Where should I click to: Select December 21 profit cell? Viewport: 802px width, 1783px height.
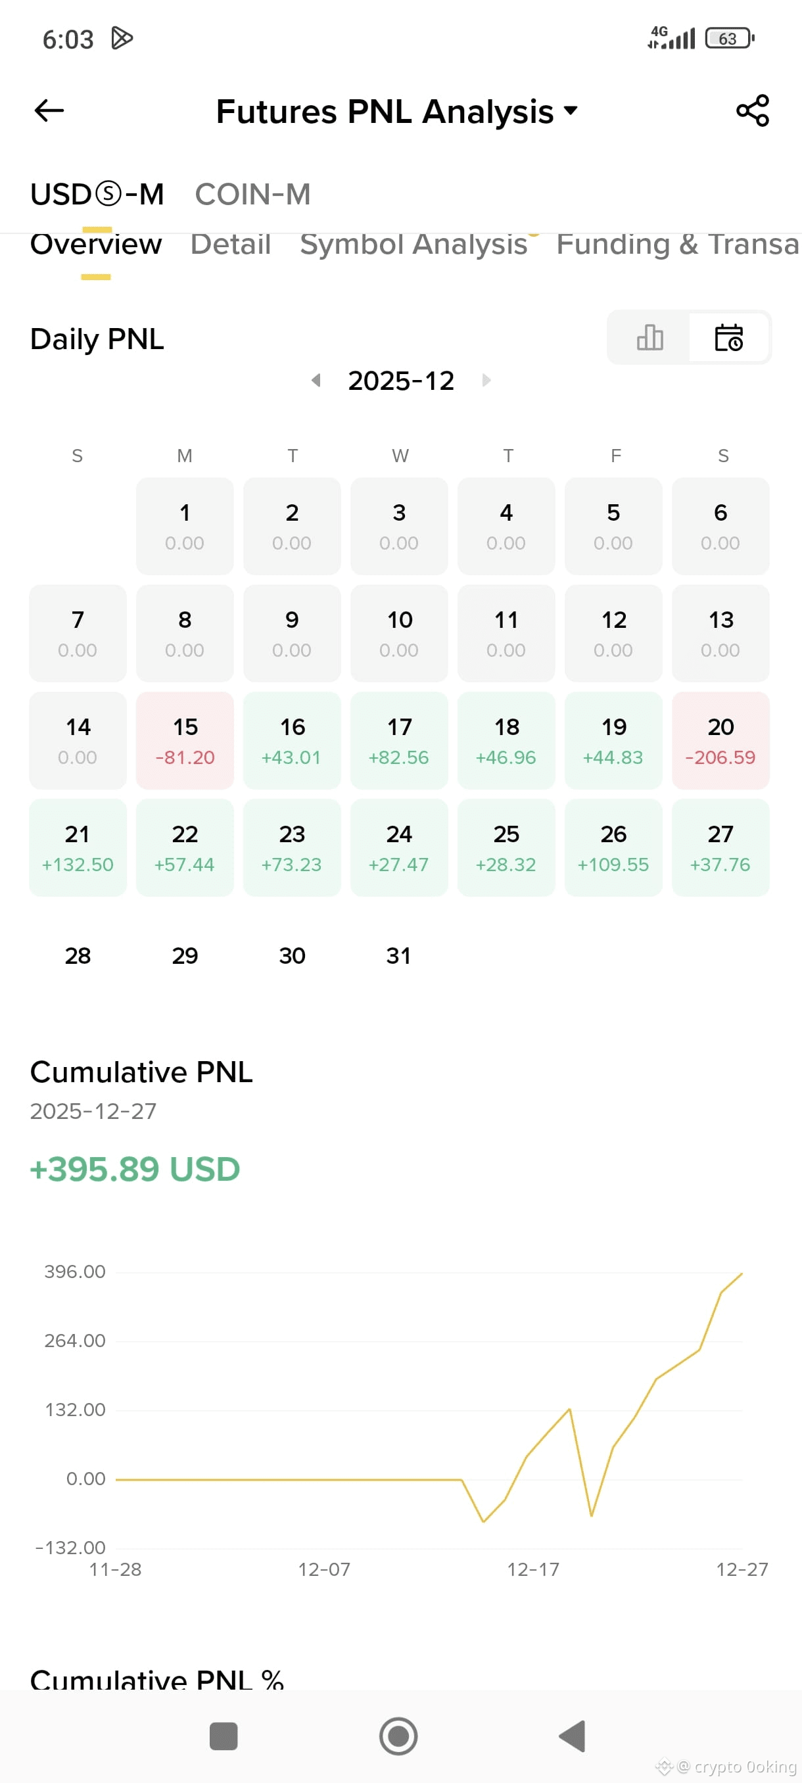[x=78, y=848]
